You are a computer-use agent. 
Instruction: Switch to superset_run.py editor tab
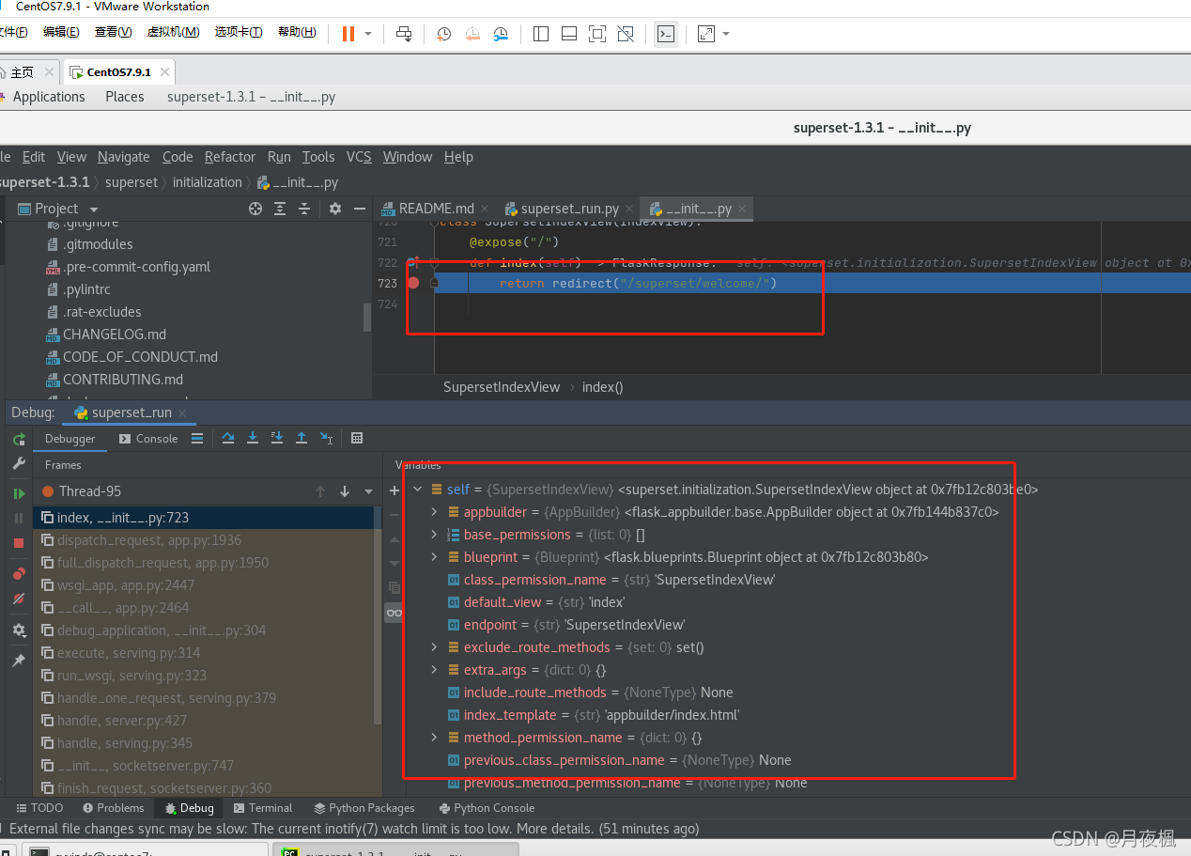tap(567, 209)
